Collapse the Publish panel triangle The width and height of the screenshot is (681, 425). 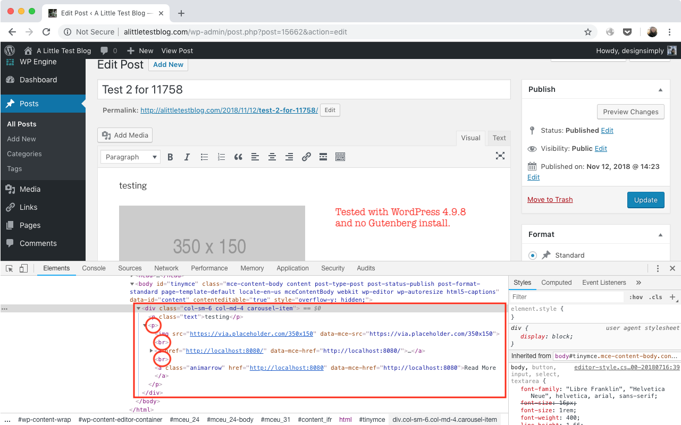click(x=661, y=90)
